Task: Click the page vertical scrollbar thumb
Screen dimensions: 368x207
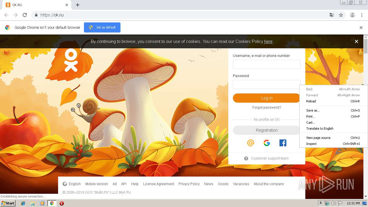Action: (366, 46)
